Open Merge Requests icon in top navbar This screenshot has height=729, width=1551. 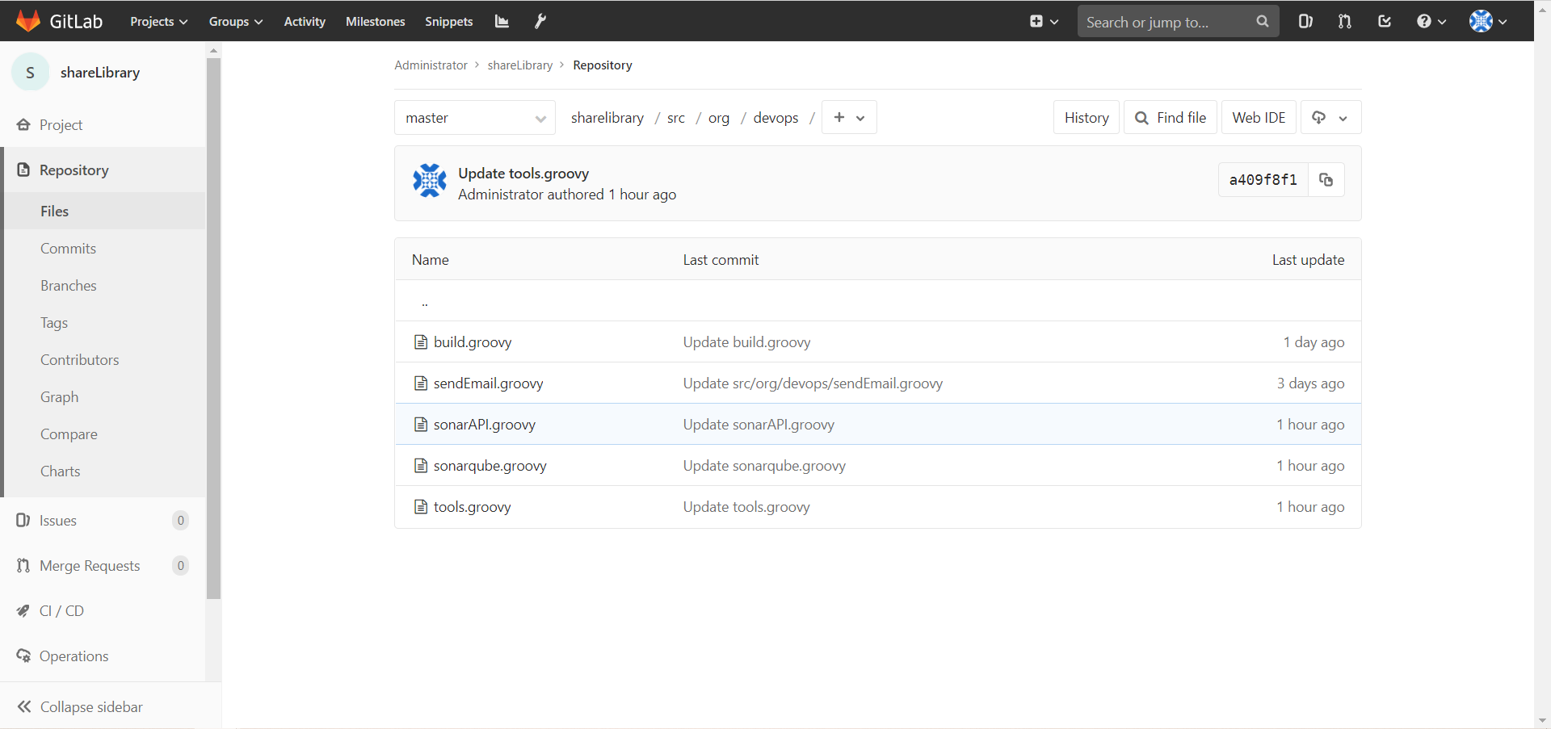pyautogui.click(x=1344, y=22)
